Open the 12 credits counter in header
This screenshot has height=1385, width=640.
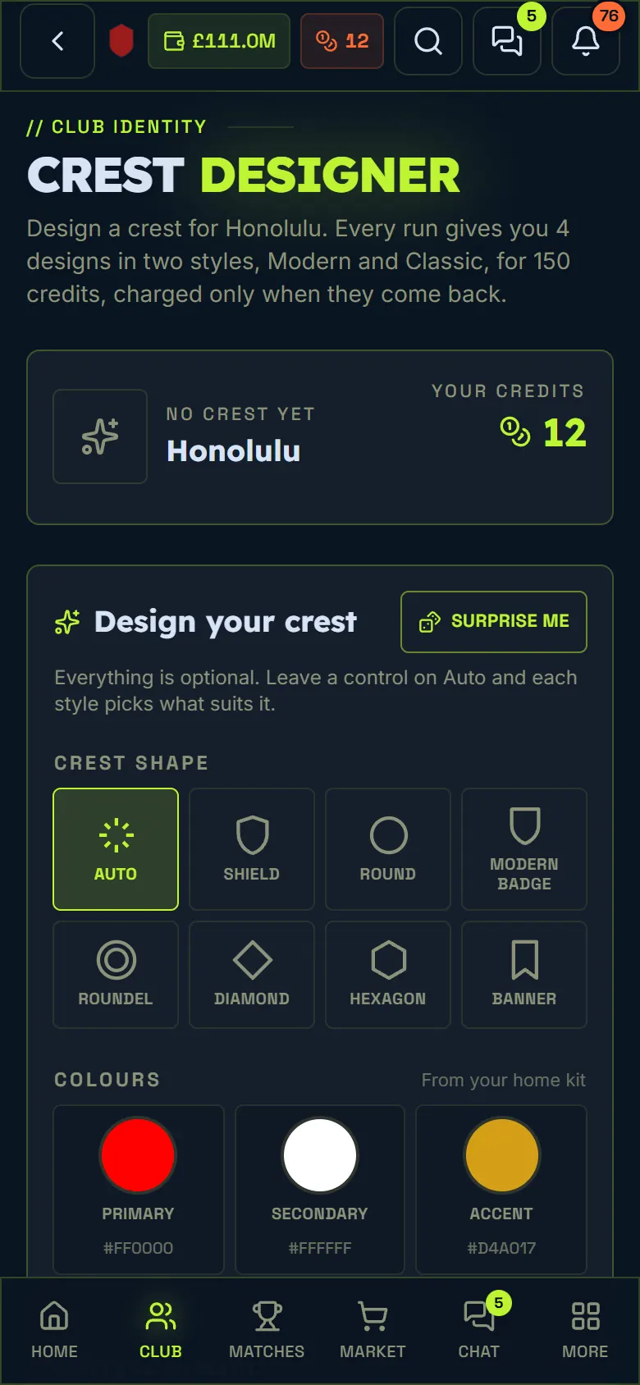(342, 41)
